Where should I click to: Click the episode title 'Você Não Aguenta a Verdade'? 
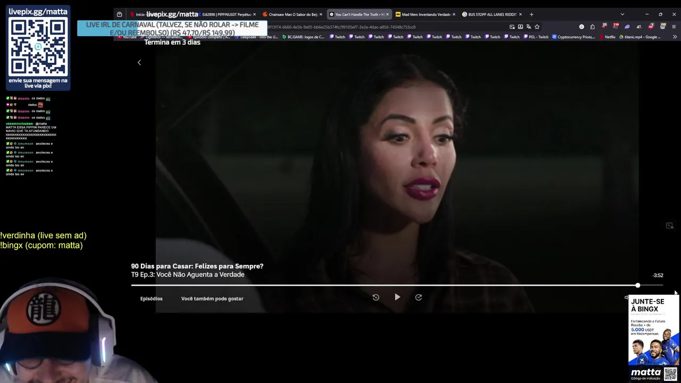[200, 274]
